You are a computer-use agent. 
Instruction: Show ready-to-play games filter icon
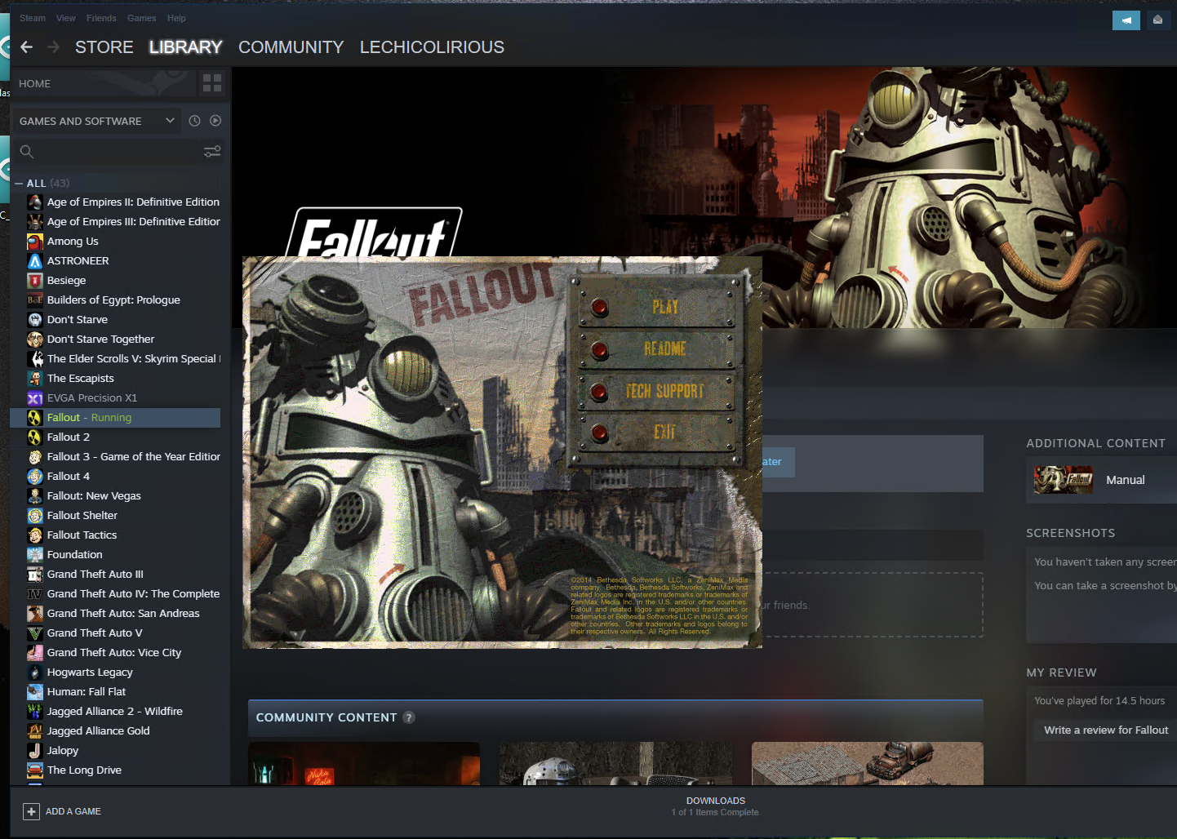[215, 121]
